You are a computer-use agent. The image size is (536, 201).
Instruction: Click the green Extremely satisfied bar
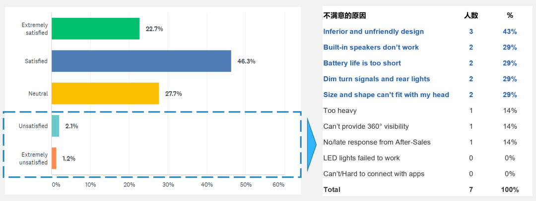[x=95, y=29]
